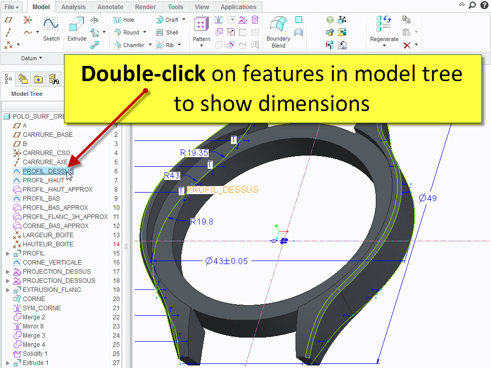Expand the EXTRUSION_FLANC tree node
Image resolution: width=491 pixels, height=368 pixels.
[x=8, y=290]
